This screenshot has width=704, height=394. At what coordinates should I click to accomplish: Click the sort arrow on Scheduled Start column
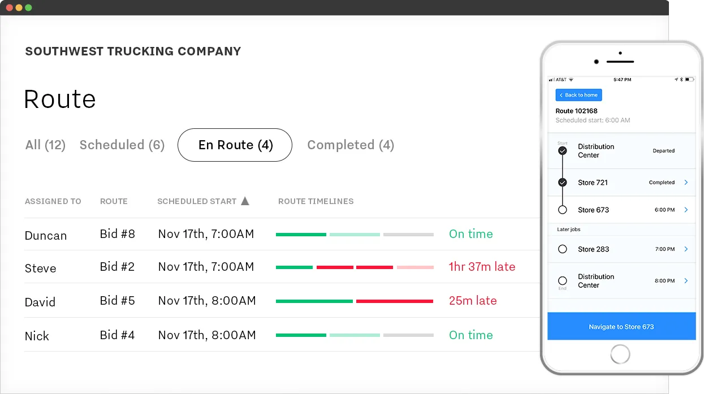pyautogui.click(x=245, y=201)
